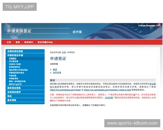Select 申请免面谈 in the sidebar
Viewport: 163px width, 130px height.
[14, 79]
